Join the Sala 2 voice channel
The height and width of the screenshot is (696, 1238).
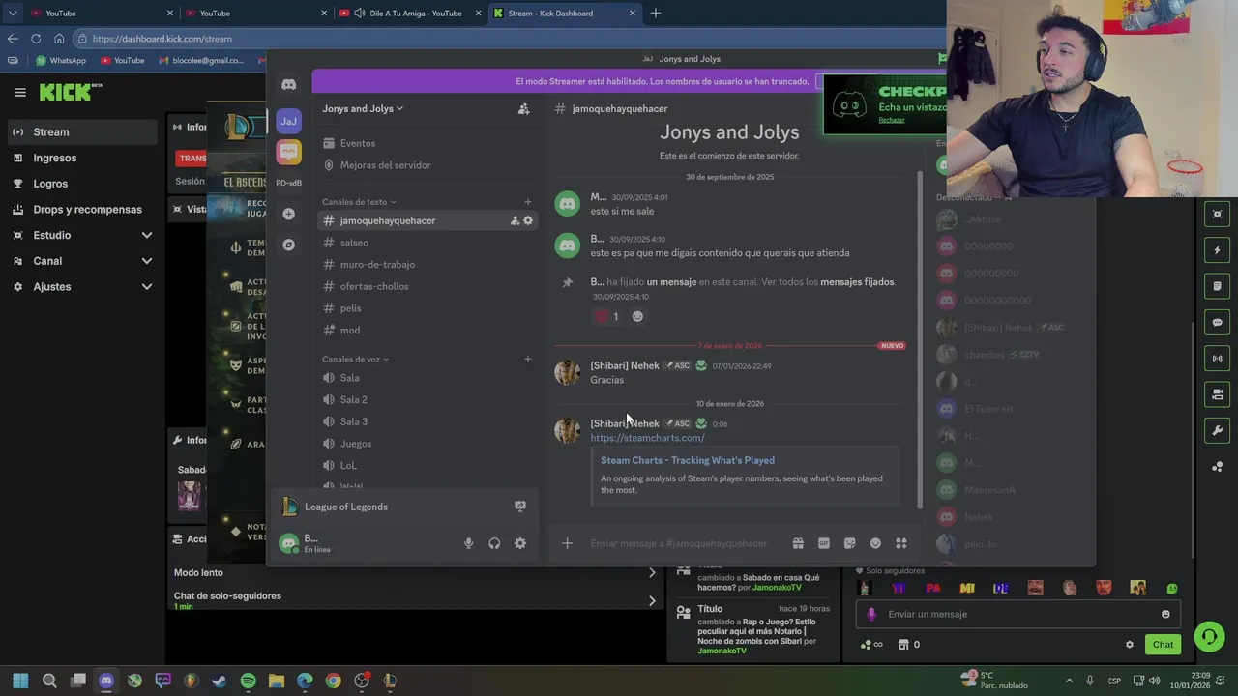[x=427, y=399]
